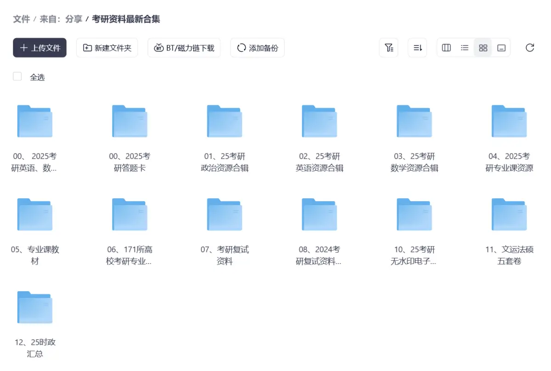Switch to large preview view
This screenshot has width=551, height=371.
pos(501,48)
